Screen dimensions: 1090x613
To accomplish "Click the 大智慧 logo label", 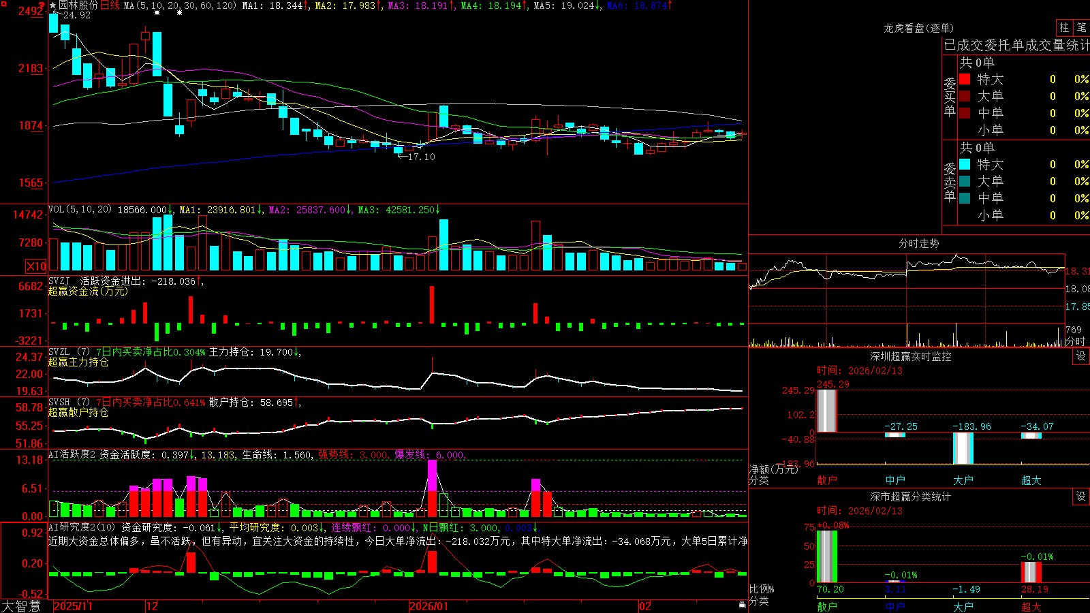I will pos(21,606).
